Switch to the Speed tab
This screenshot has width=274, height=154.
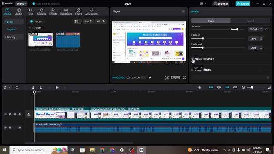coord(250,21)
